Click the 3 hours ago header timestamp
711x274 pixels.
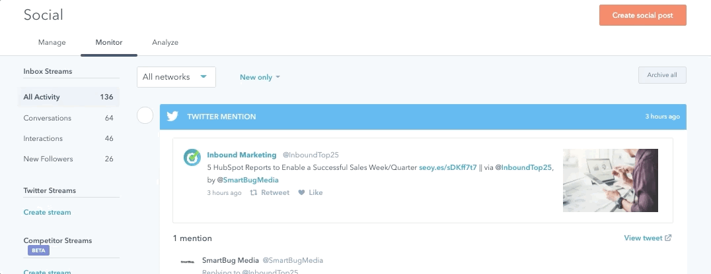(663, 117)
